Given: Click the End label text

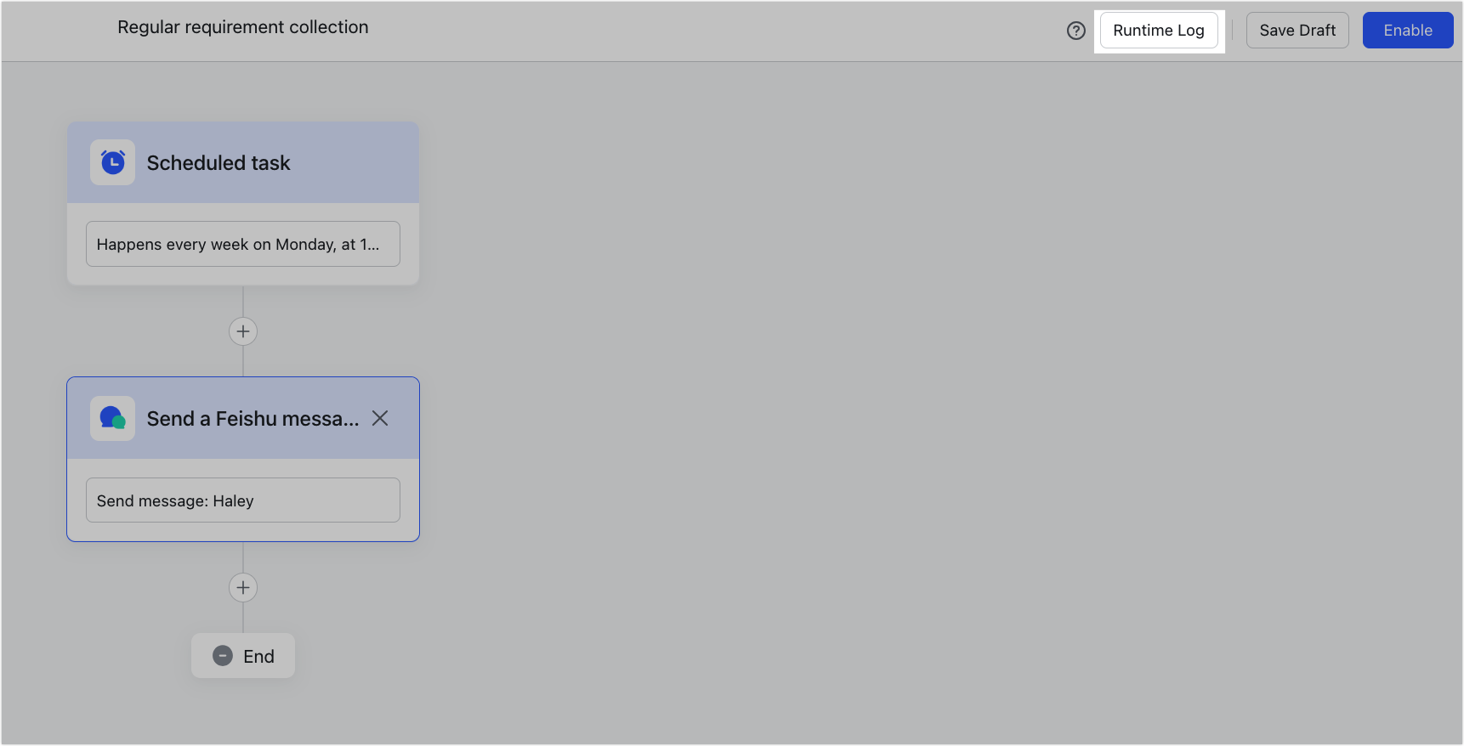Looking at the screenshot, I should coord(258,657).
